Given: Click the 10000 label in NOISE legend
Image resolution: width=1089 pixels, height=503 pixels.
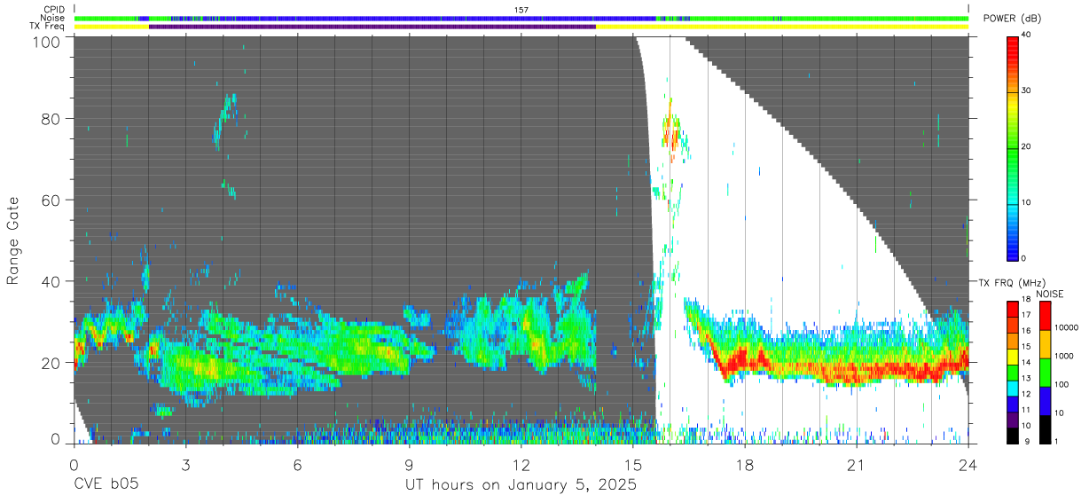Looking at the screenshot, I should [1067, 329].
